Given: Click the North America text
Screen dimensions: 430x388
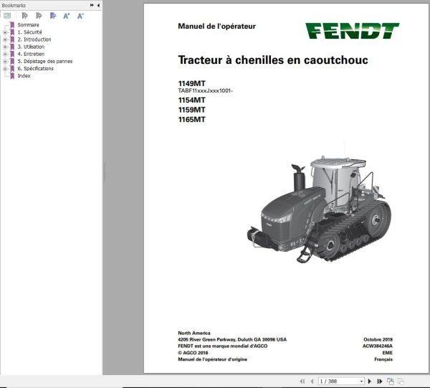Looking at the screenshot, I should click(x=194, y=333).
